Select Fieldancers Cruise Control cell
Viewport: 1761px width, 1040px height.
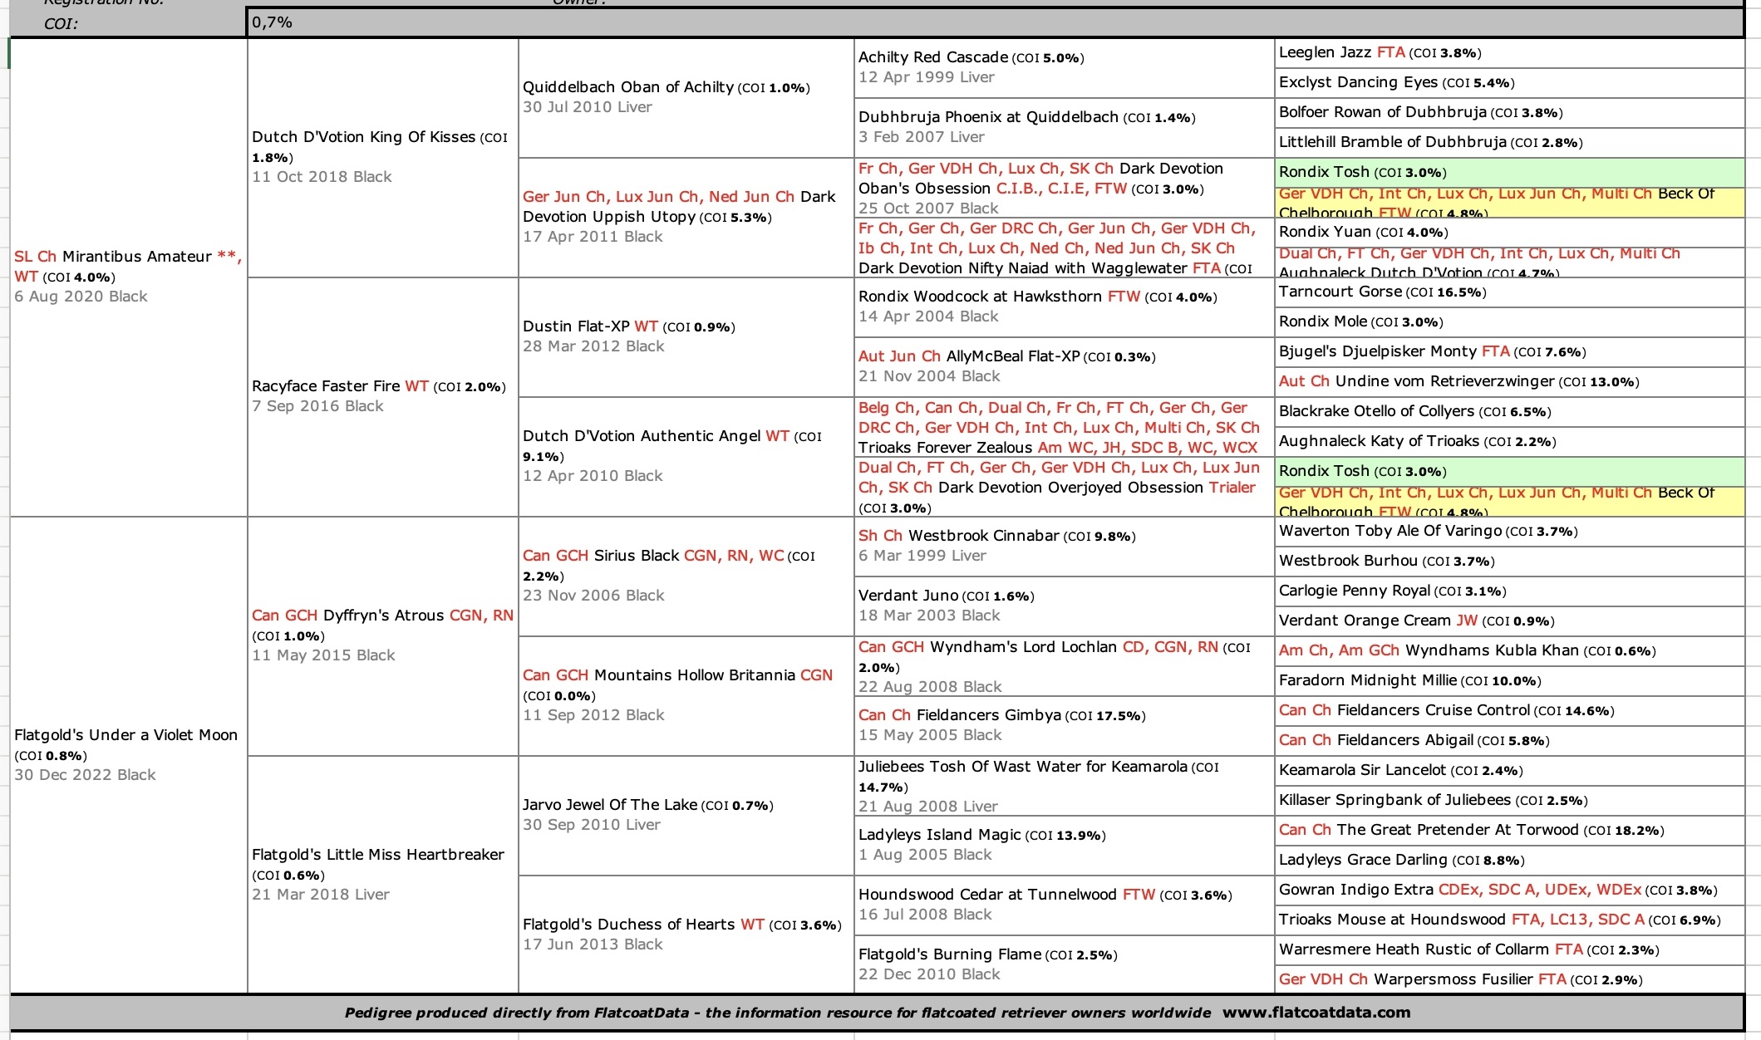pyautogui.click(x=1509, y=711)
